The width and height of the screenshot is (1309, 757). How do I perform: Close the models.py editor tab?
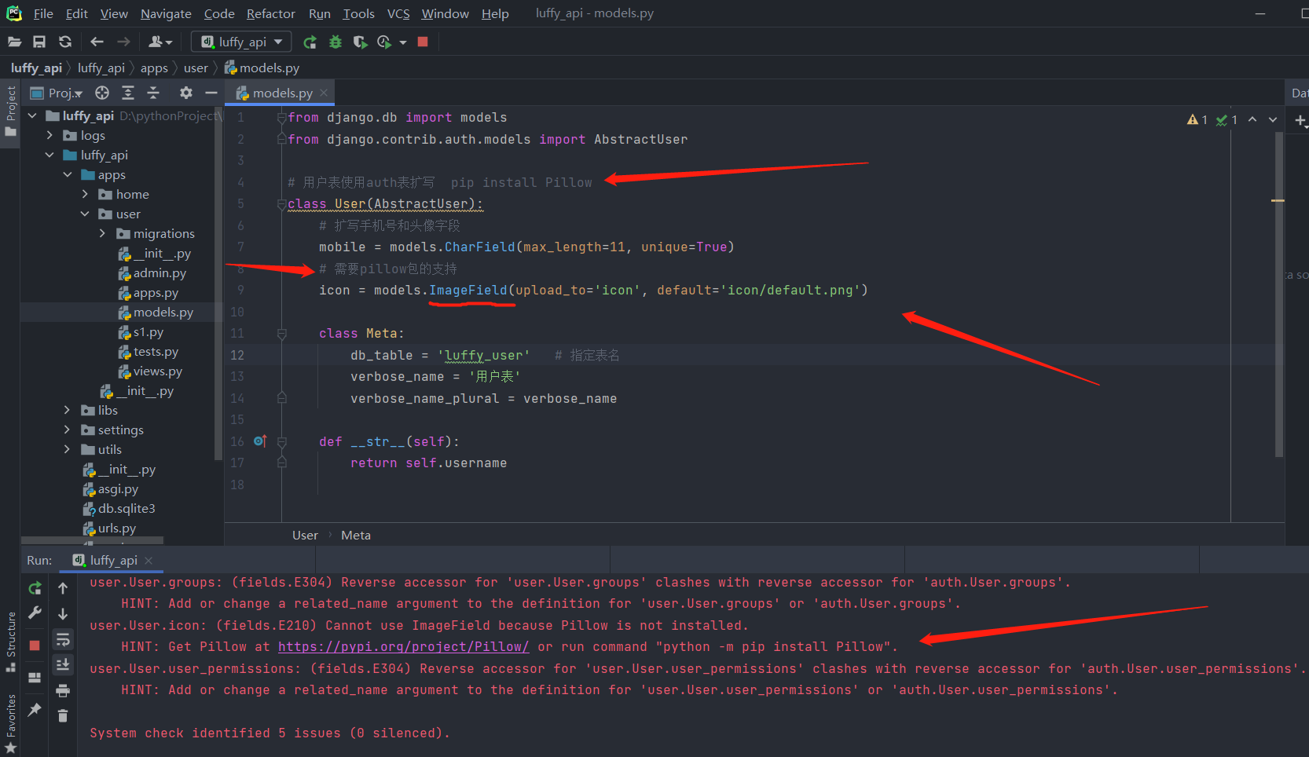click(324, 93)
